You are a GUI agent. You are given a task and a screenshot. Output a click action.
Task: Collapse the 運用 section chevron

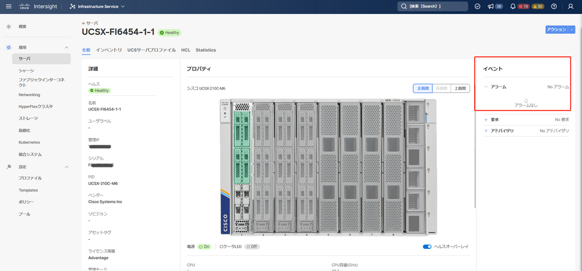pos(67,48)
